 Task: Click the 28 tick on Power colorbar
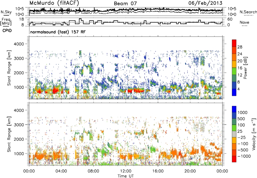pos(240,47)
